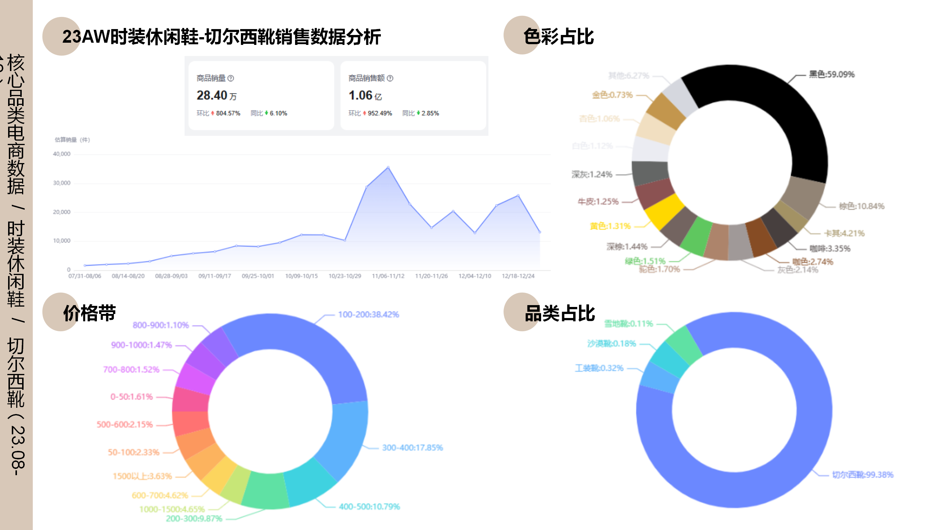Click the 700-800:1.52% label
Image resolution: width=943 pixels, height=530 pixels.
[x=131, y=370]
